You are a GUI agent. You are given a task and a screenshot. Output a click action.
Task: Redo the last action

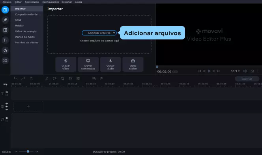(23, 78)
